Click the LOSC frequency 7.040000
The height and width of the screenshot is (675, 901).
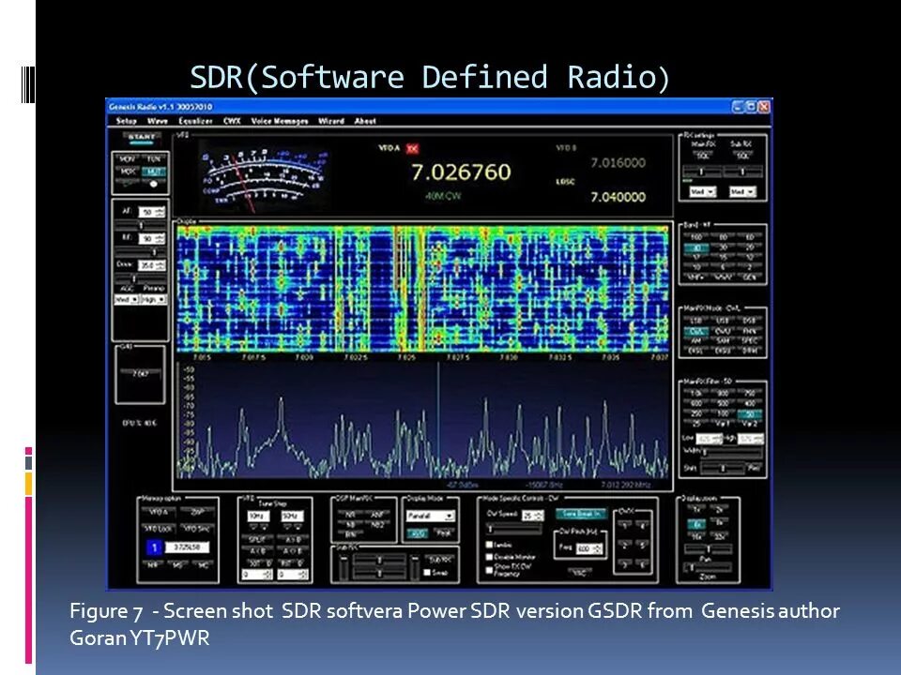[x=618, y=197]
